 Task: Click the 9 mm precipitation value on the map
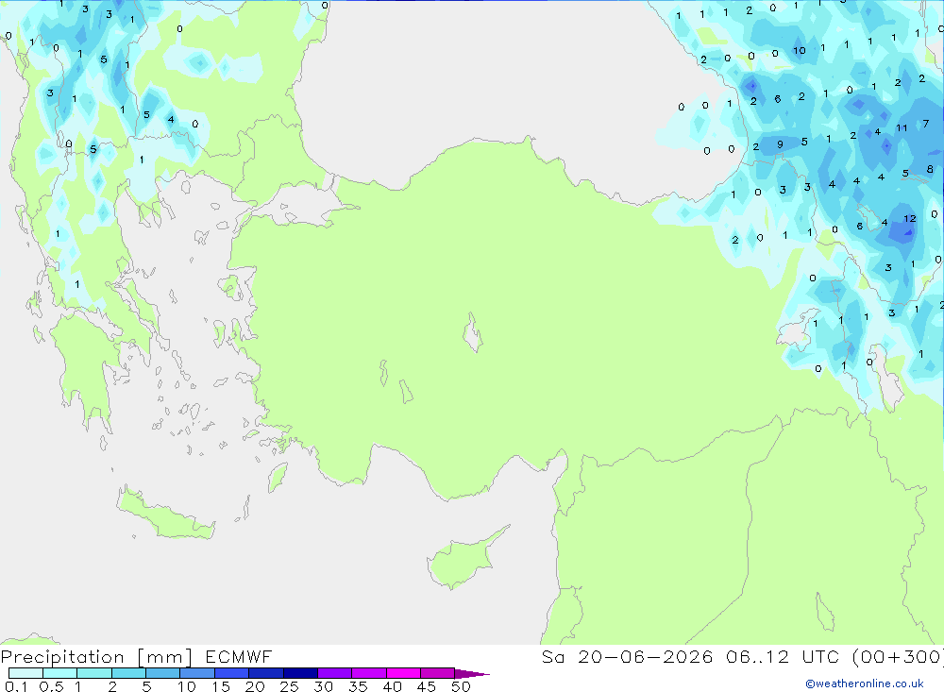pos(781,144)
